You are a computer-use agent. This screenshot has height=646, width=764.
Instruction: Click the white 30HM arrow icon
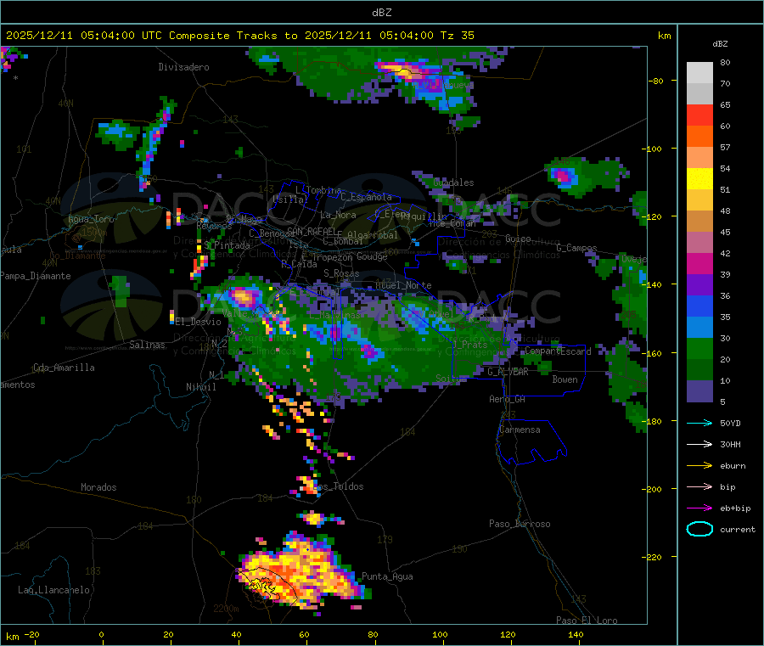tap(699, 444)
